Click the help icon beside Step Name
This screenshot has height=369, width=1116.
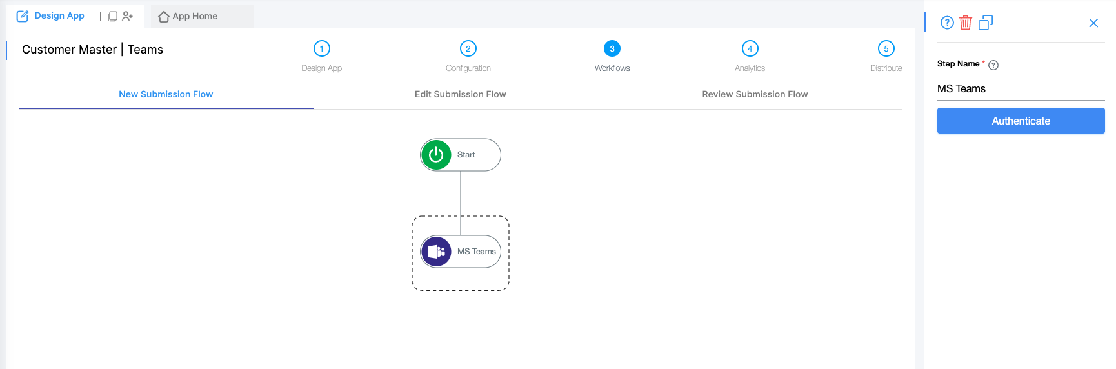click(x=993, y=65)
